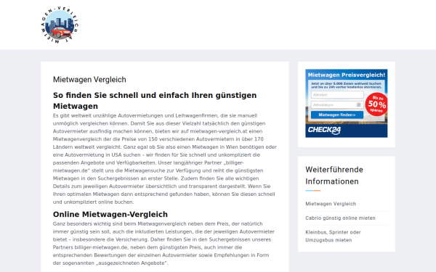Click the paragraph starting Ganz besonders wichtig

coord(164,243)
